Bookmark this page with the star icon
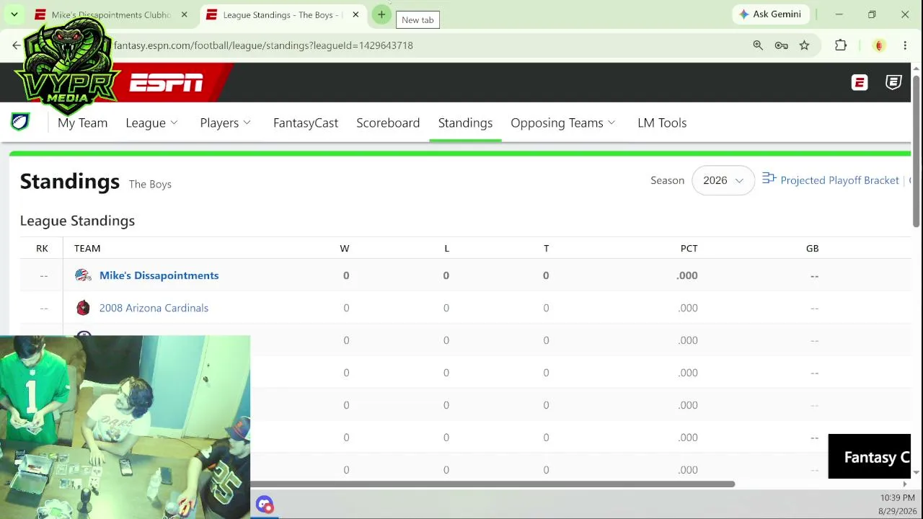 (x=804, y=45)
